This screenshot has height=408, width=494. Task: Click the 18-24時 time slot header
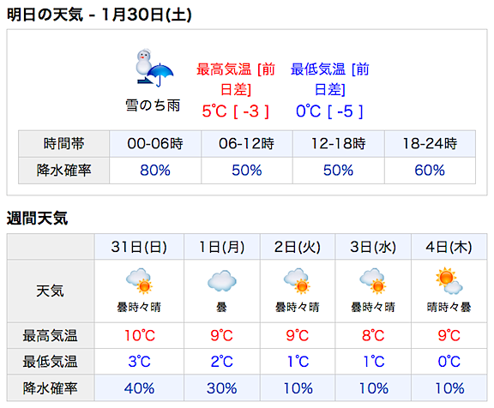(x=430, y=144)
